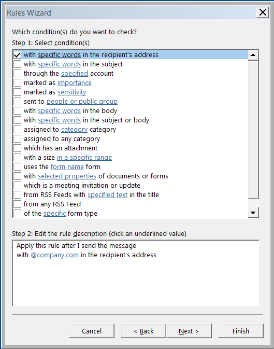This screenshot has width=274, height=349.
Task: Tick the 'marked as importance' checkbox
Action: 17,83
